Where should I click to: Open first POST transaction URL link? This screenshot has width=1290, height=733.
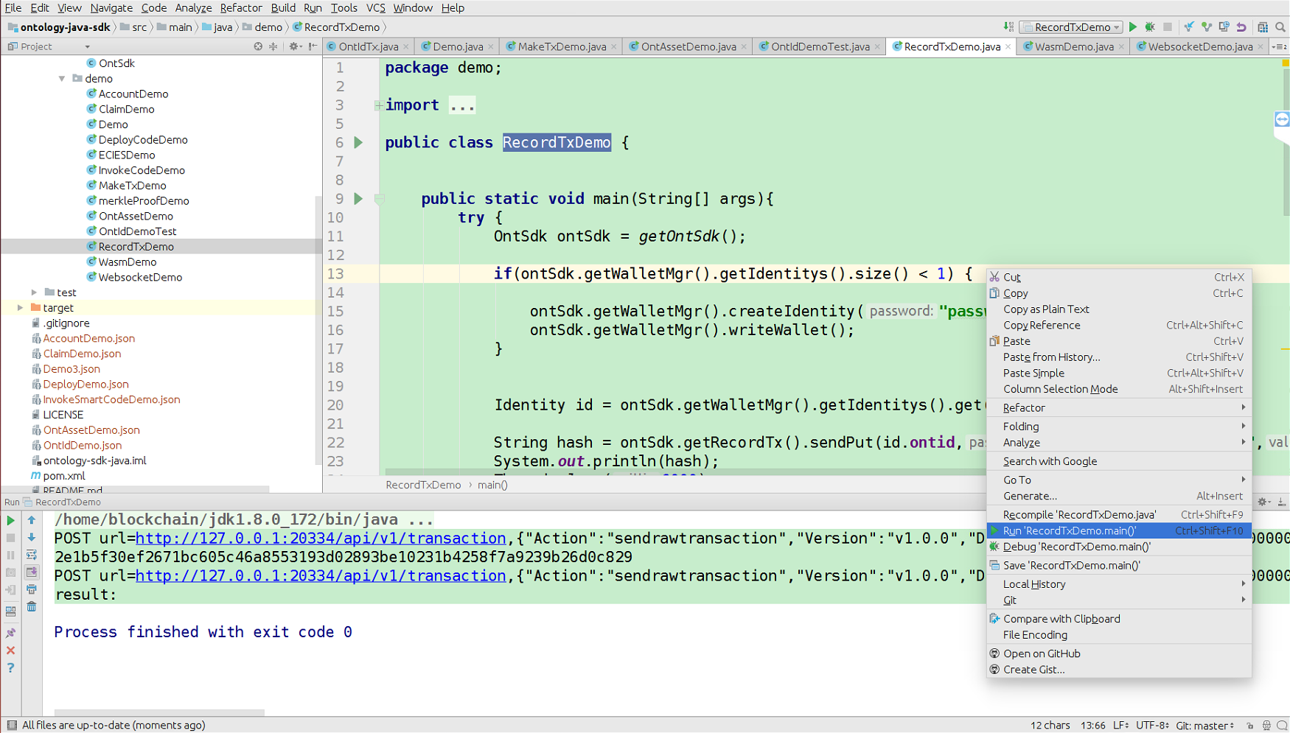click(321, 539)
